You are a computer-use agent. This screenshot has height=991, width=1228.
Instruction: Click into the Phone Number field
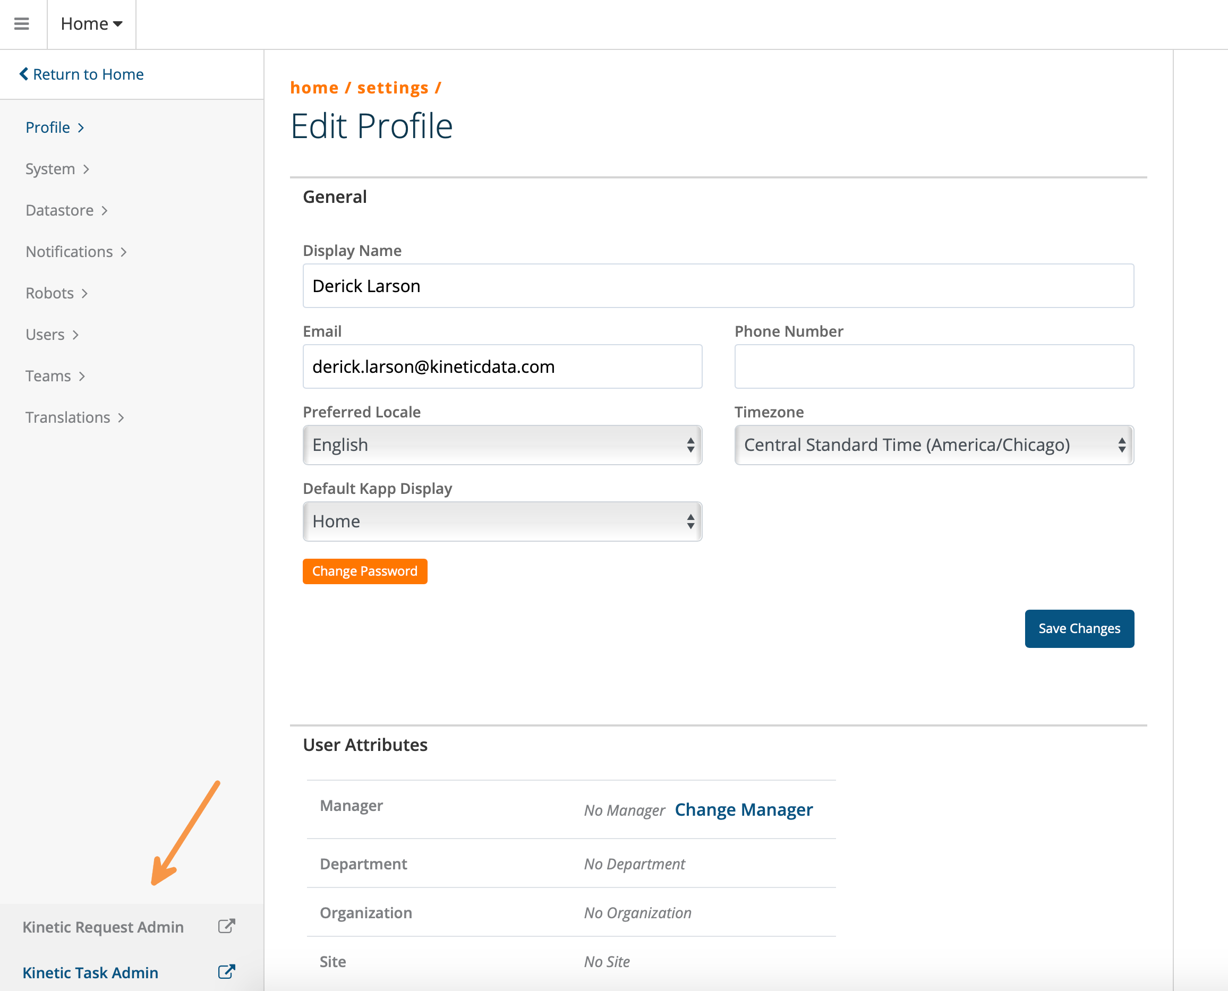tap(933, 366)
